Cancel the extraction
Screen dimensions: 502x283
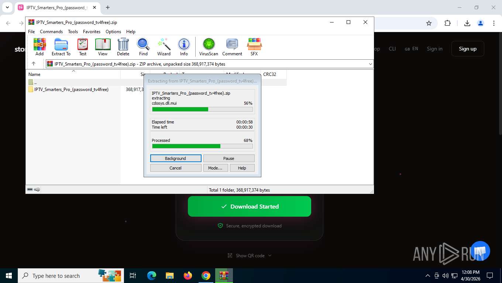176,168
